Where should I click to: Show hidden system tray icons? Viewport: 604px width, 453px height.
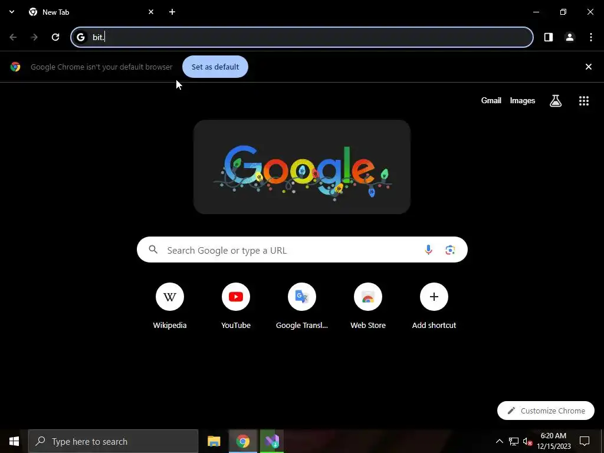[x=499, y=441]
